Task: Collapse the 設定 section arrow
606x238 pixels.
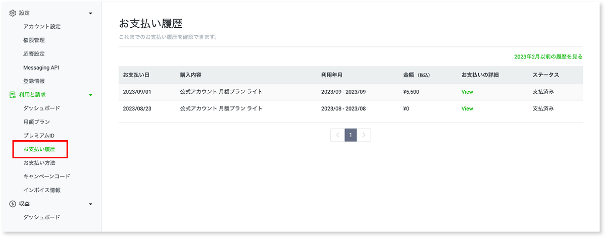Action: click(90, 13)
